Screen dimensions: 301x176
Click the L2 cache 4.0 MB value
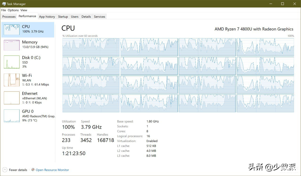[x=151, y=151]
